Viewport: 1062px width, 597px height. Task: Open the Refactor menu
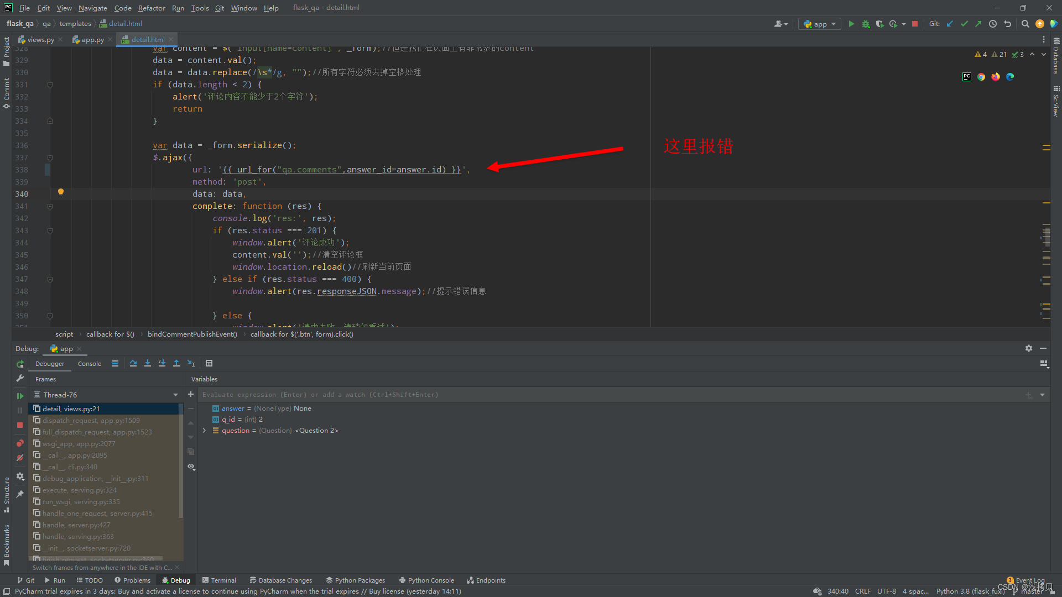pyautogui.click(x=152, y=8)
